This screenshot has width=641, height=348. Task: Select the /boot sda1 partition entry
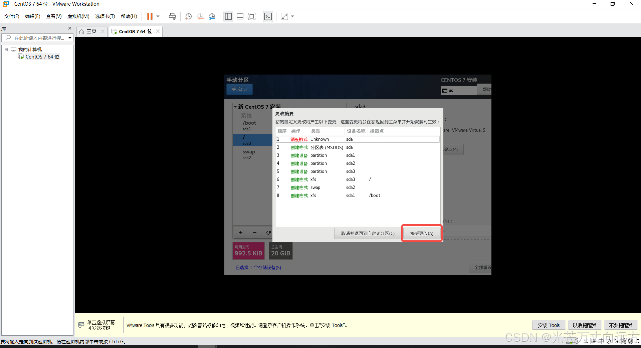[x=253, y=125]
